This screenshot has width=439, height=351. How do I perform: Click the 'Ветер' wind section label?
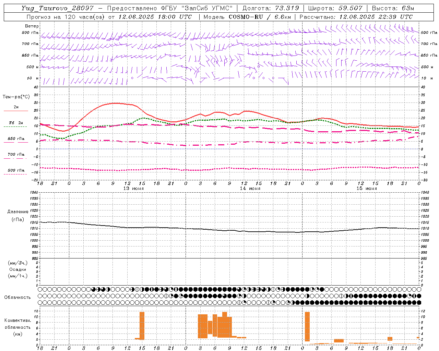point(32,26)
